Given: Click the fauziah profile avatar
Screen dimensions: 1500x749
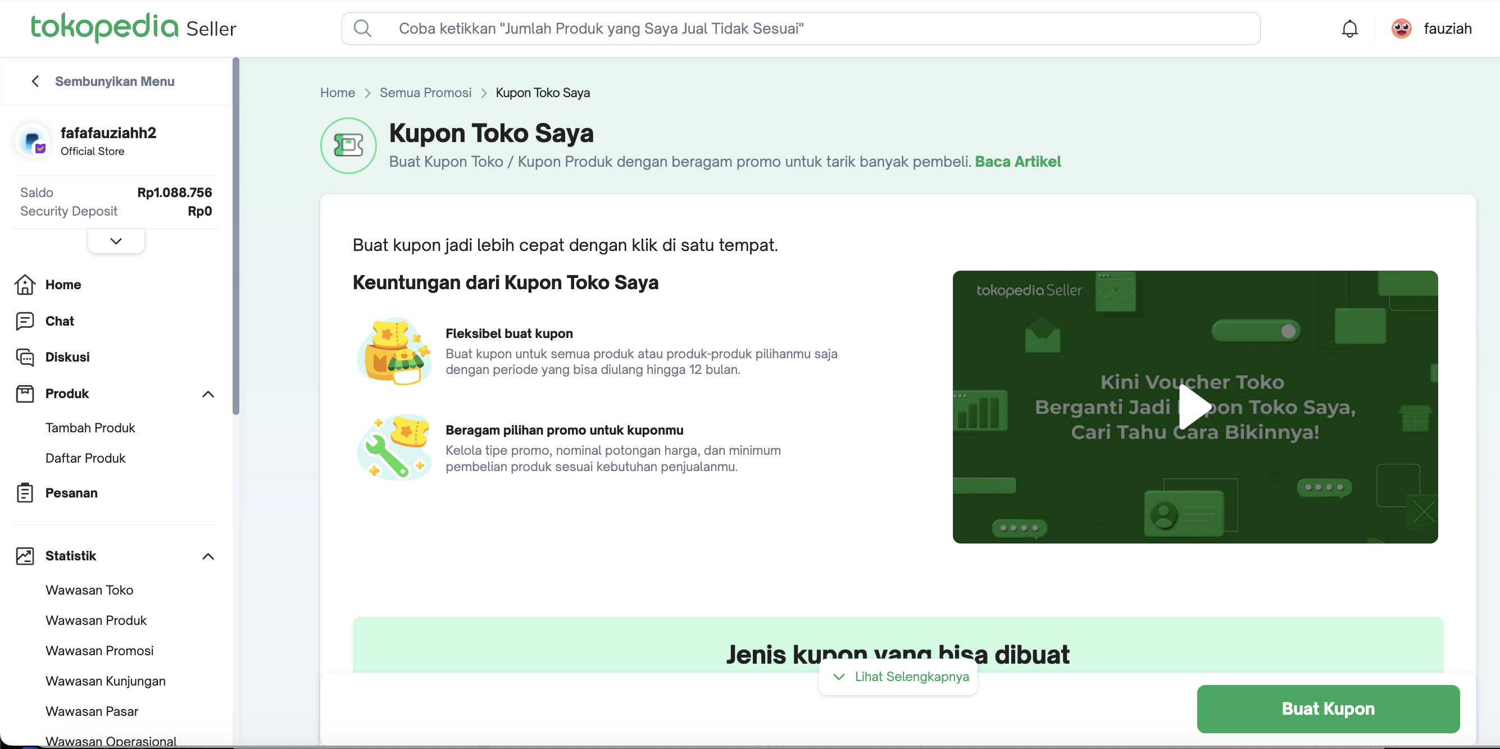Looking at the screenshot, I should click(1401, 29).
